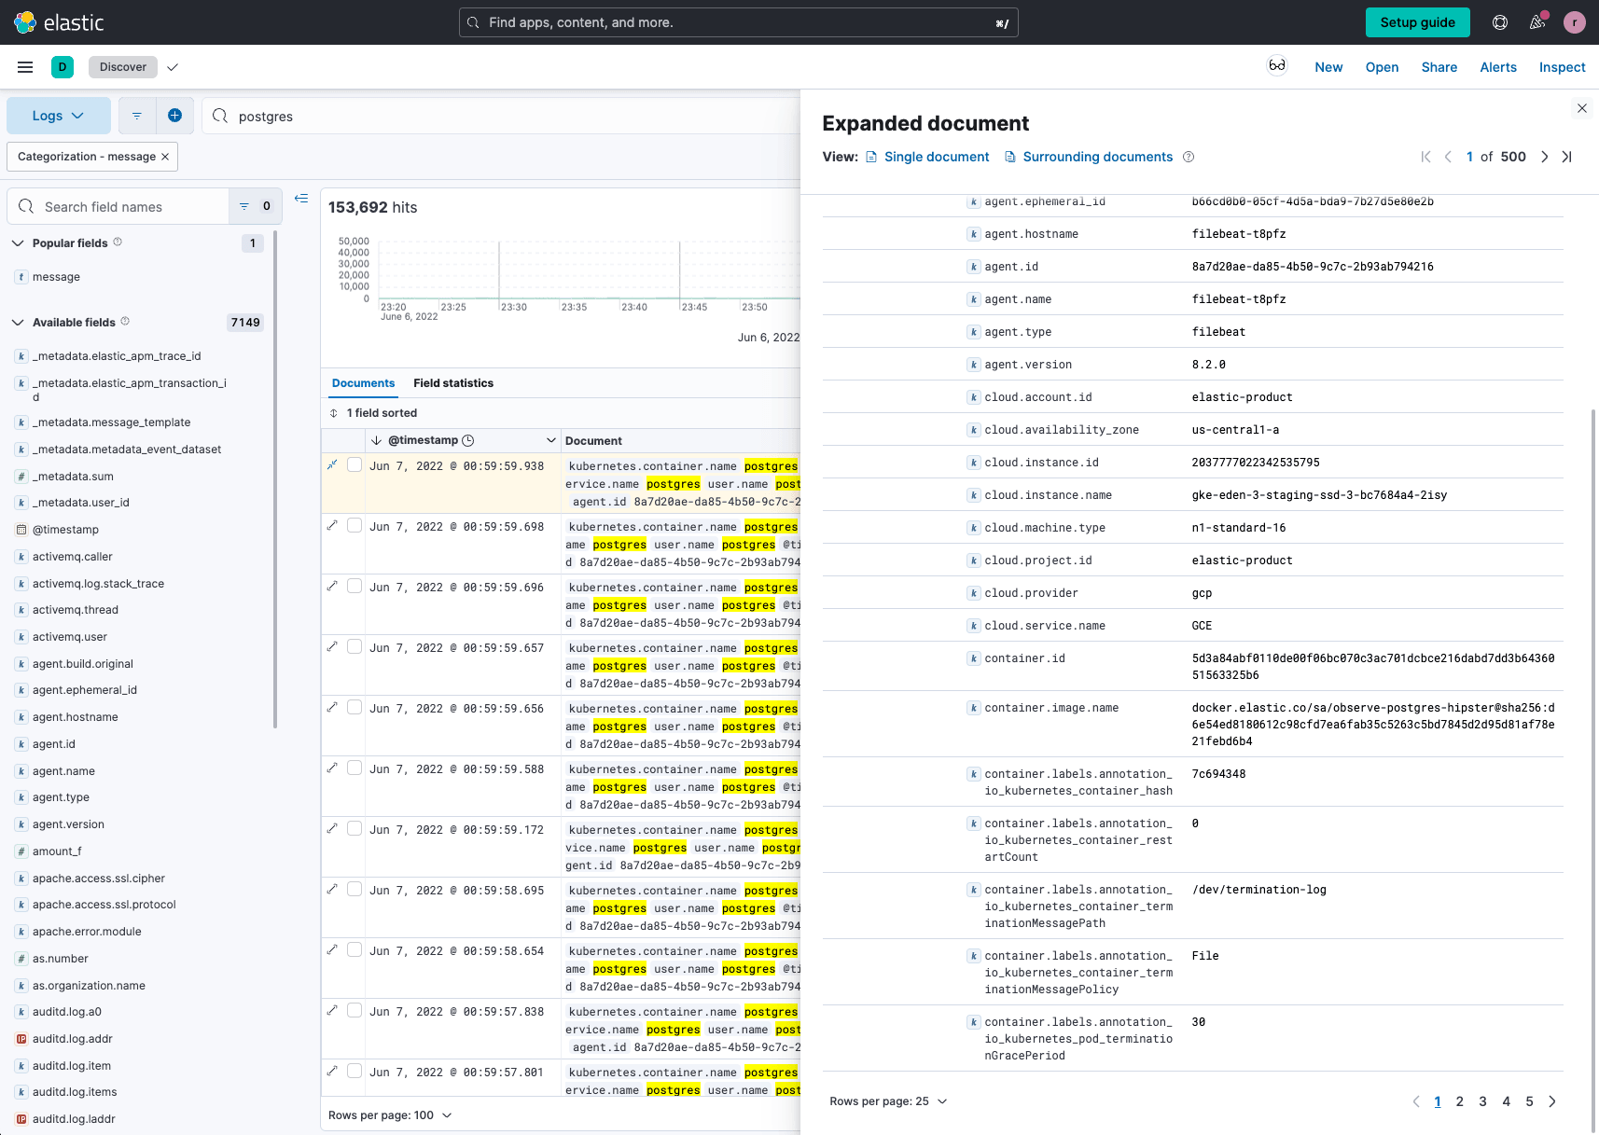
Task: Open the Logs data view dropdown
Action: click(x=58, y=116)
